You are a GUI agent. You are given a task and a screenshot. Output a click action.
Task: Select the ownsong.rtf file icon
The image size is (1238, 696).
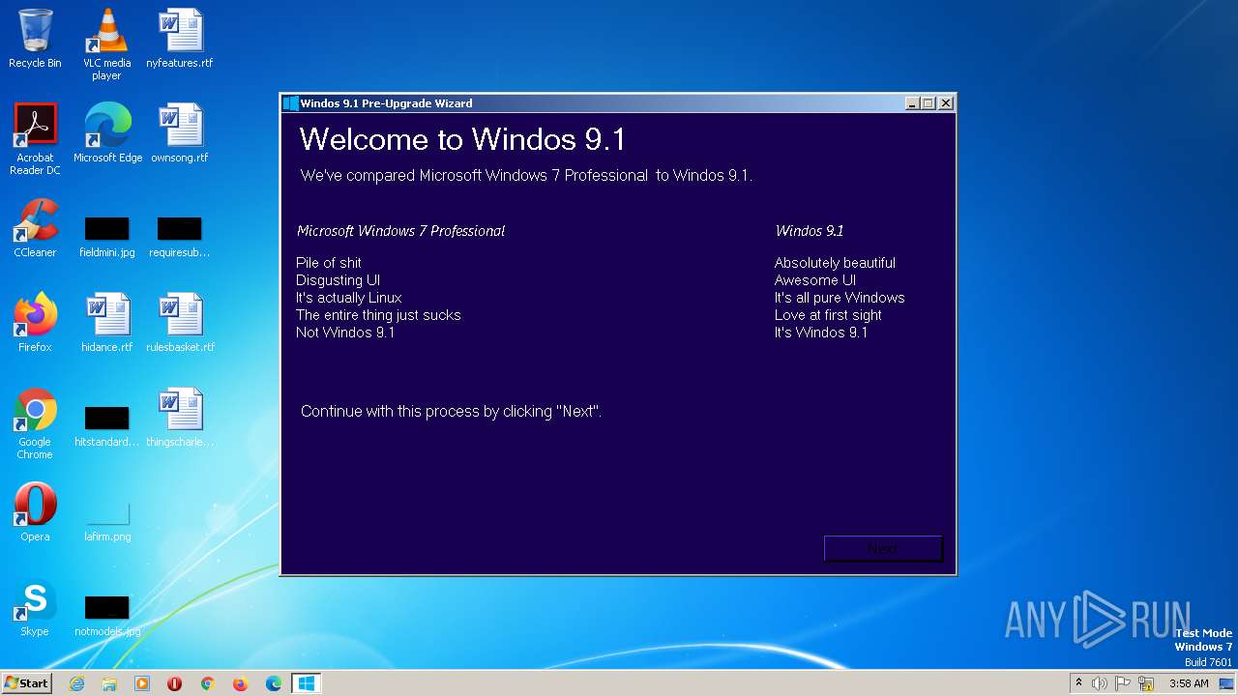tap(180, 133)
